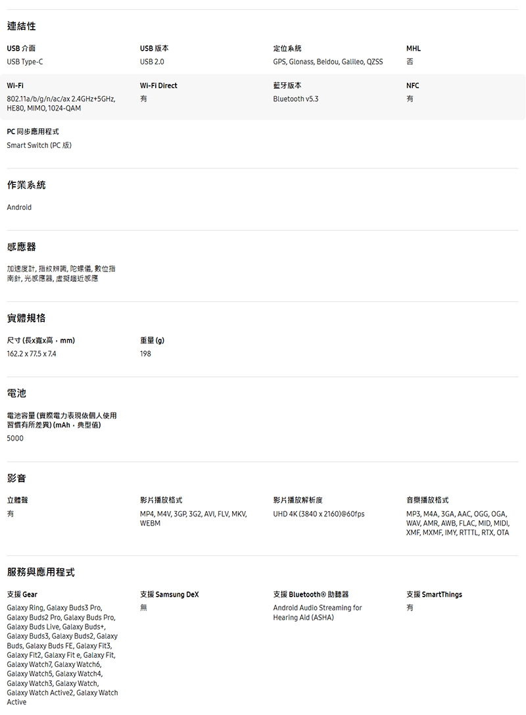Screen dimensions: 526x715
Task: Click the Android Audio Streaming for Hearing Aid text
Action: (317, 612)
